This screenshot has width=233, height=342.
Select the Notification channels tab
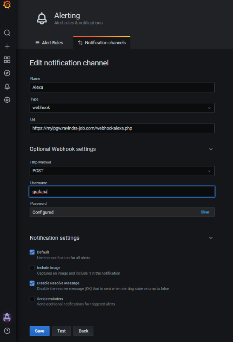click(102, 43)
